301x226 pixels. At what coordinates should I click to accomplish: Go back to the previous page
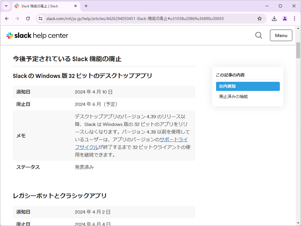[x=7, y=19]
